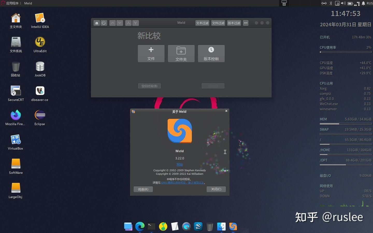Launch VirtualBox from desktop

click(16, 142)
